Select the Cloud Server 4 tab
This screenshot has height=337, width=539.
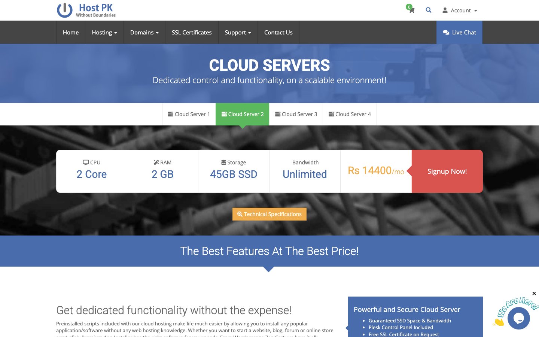click(x=350, y=114)
